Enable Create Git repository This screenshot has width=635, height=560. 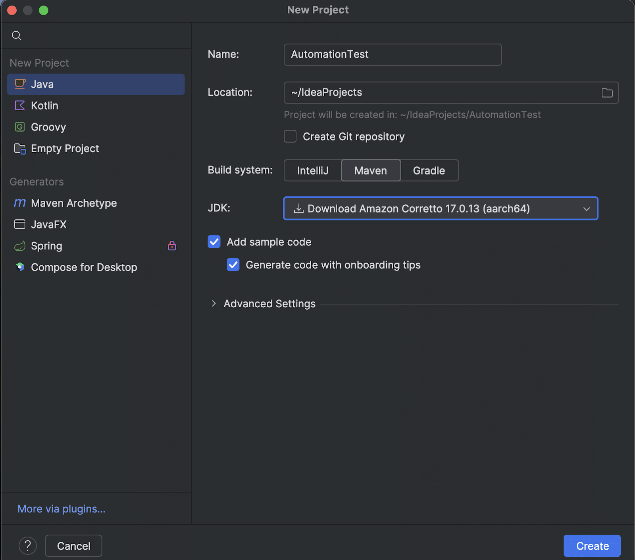290,136
